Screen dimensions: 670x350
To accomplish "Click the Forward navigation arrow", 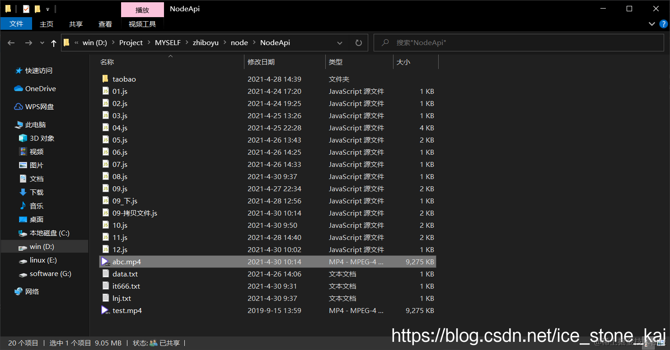I will 28,43.
